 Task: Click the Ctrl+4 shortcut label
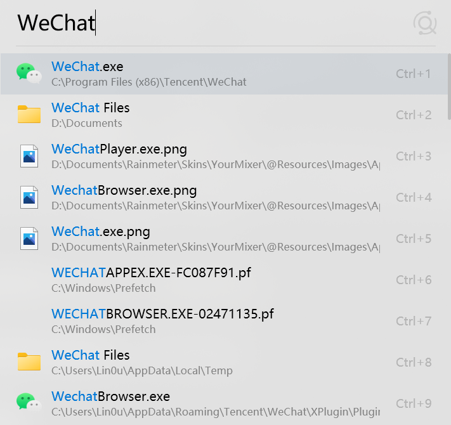click(414, 197)
